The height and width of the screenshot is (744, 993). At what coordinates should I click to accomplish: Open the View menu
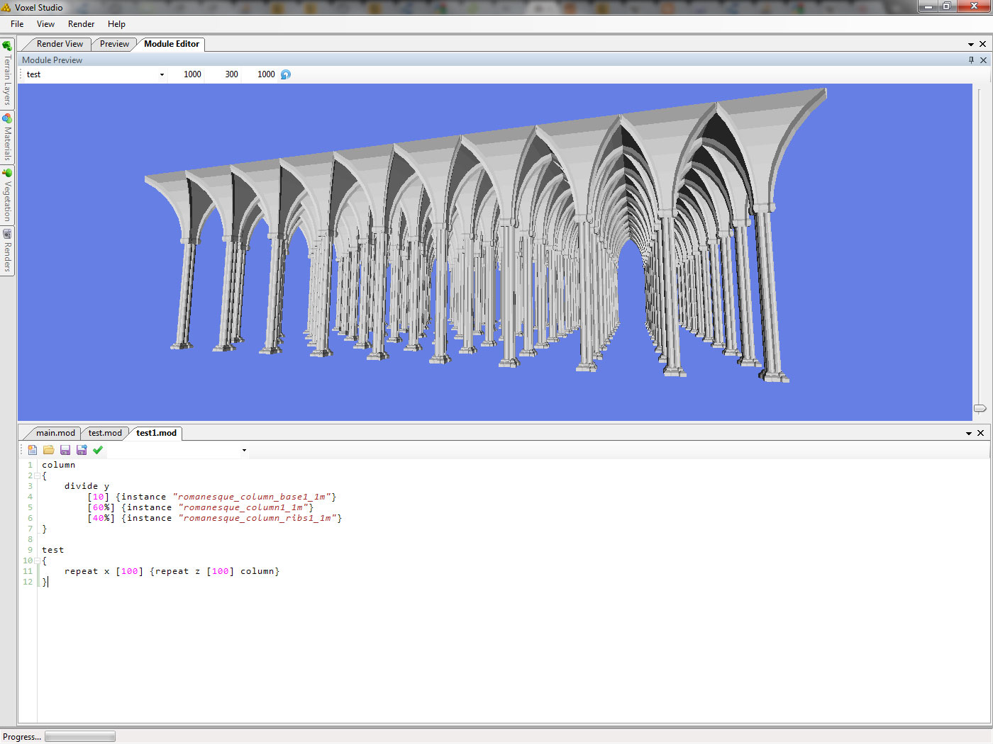tap(45, 24)
